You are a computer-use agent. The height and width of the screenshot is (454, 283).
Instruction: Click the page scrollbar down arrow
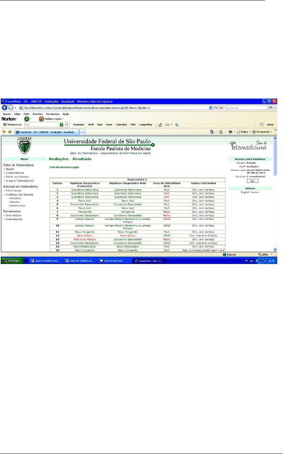pyautogui.click(x=275, y=249)
